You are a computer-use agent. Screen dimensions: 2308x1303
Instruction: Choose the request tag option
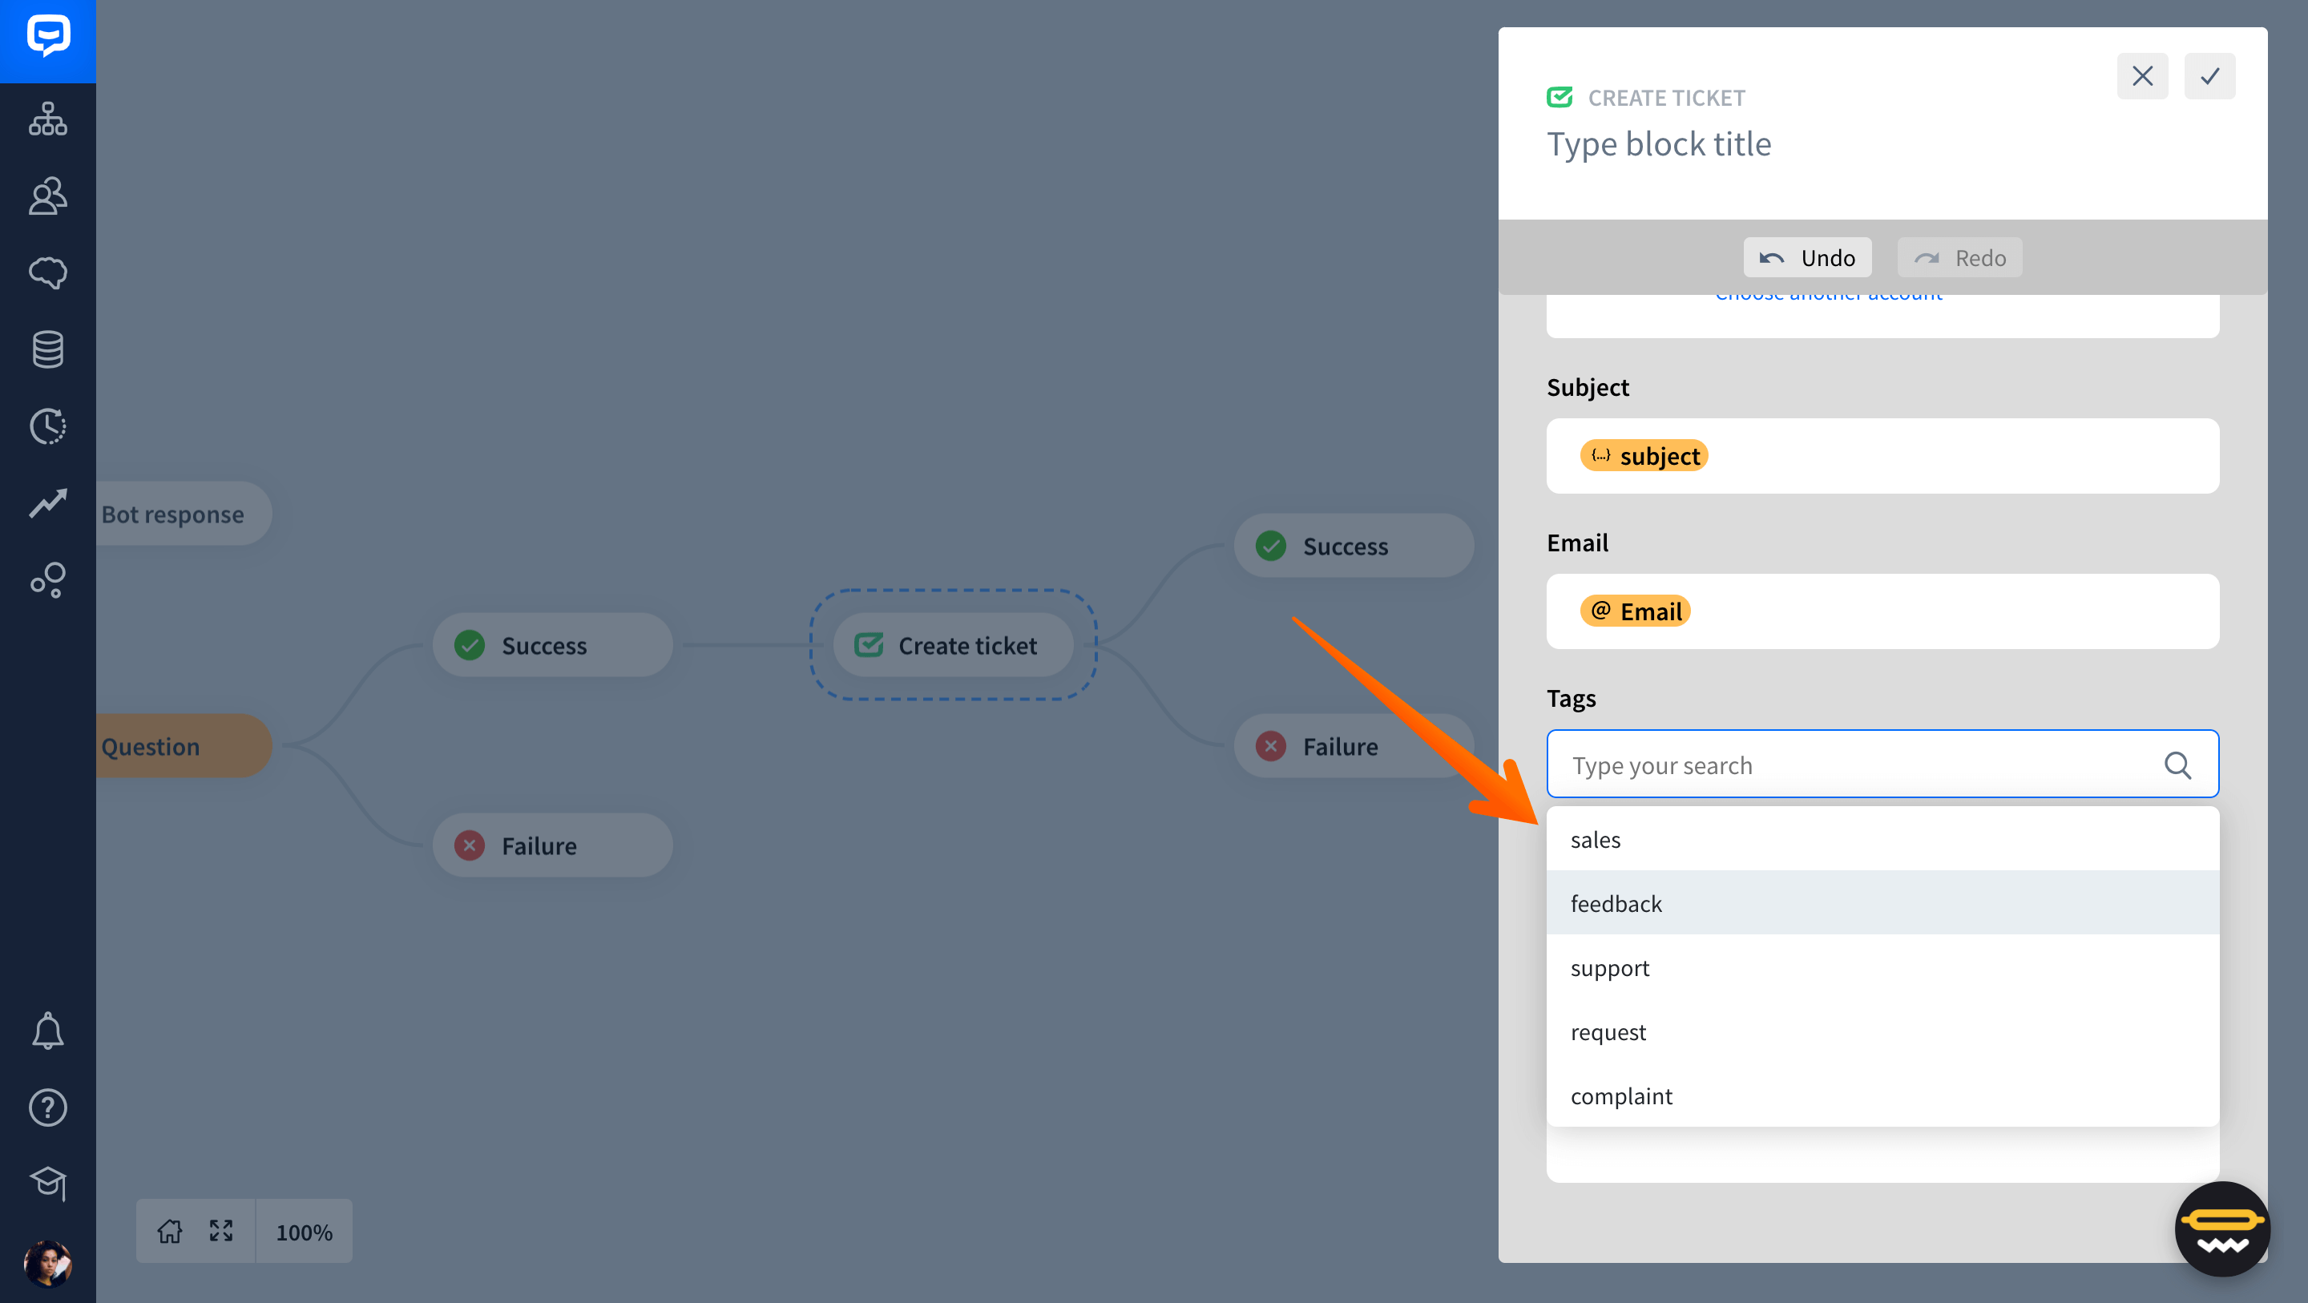click(x=1882, y=1031)
